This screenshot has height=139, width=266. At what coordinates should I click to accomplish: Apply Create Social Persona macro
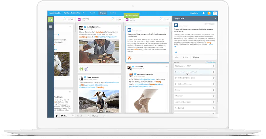[195, 84]
